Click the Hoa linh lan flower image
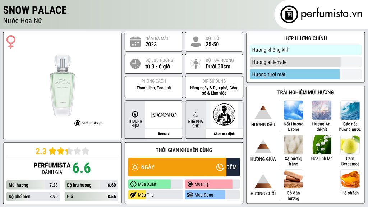368x207 pixels. click(x=322, y=144)
